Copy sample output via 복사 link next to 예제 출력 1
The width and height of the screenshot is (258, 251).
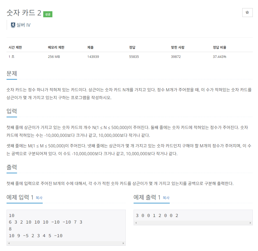click(166, 198)
